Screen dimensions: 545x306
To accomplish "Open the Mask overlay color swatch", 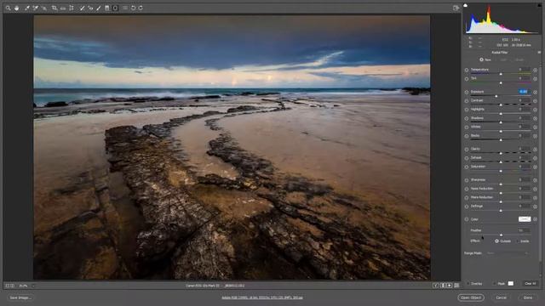I will point(511,283).
